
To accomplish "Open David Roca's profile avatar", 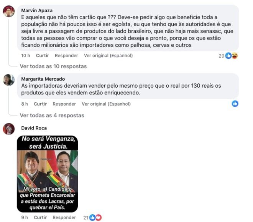I will pyautogui.click(x=9, y=129).
